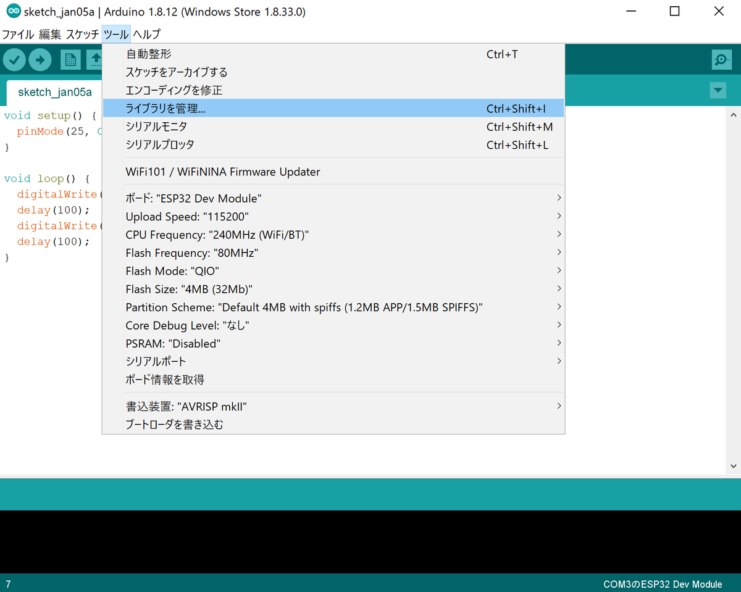Choose エンコーディングを修正
Image resolution: width=741 pixels, height=592 pixels.
(333, 90)
